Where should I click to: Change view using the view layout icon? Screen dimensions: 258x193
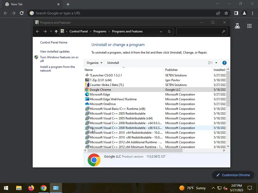(x=210, y=63)
